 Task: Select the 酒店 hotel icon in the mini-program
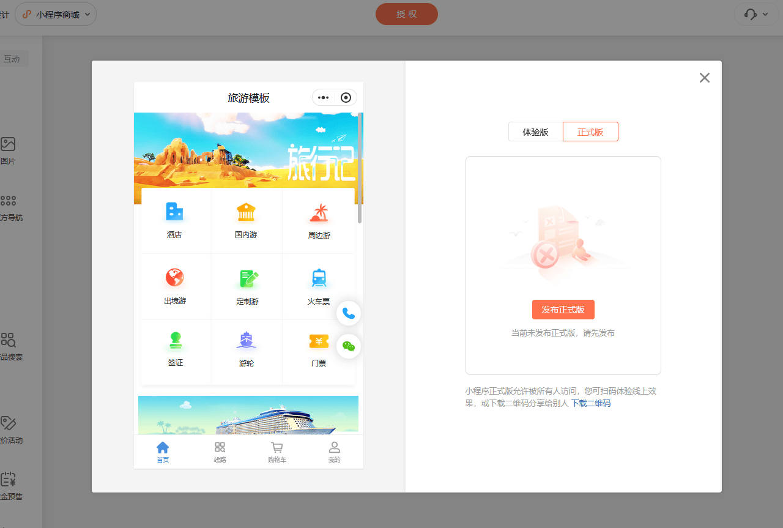tap(175, 219)
